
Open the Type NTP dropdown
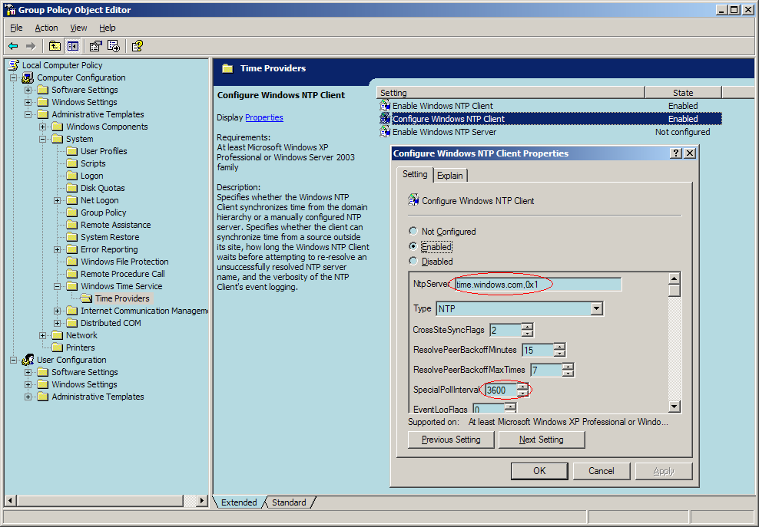tap(596, 308)
